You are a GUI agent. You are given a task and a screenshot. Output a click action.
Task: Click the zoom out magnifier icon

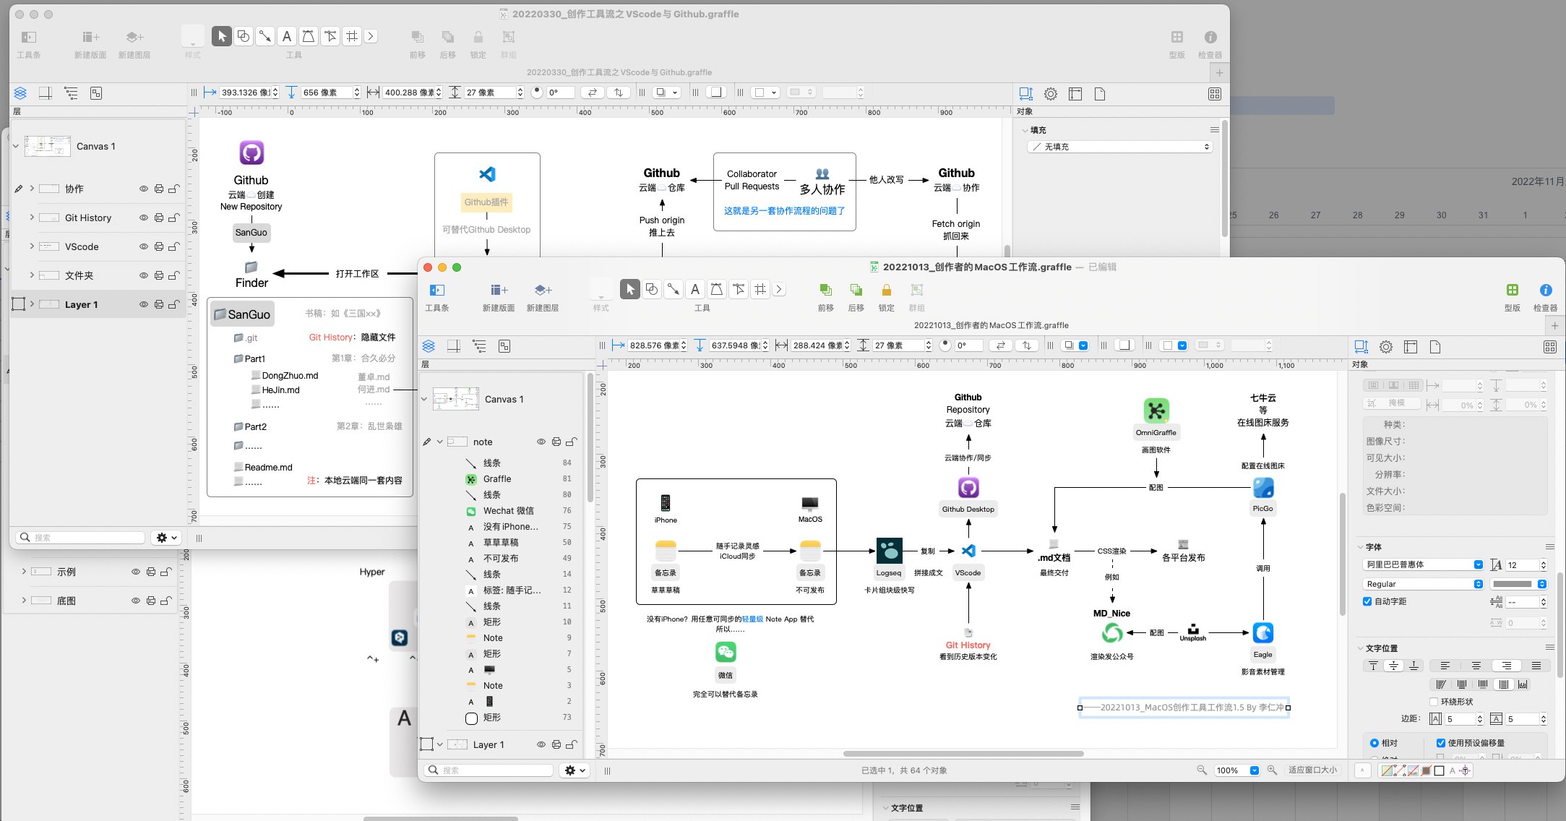(x=1202, y=770)
